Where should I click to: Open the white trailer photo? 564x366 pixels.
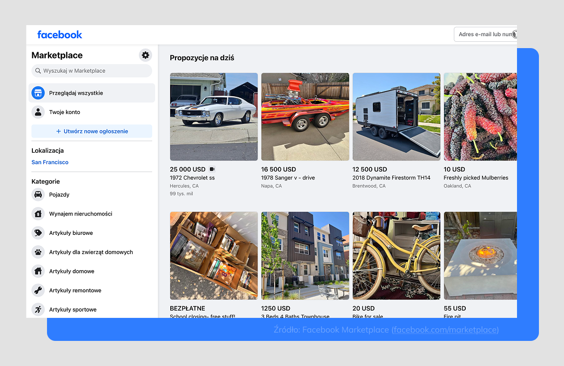click(x=396, y=117)
